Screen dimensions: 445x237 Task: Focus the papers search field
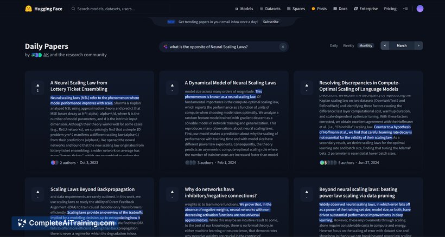pos(224,47)
